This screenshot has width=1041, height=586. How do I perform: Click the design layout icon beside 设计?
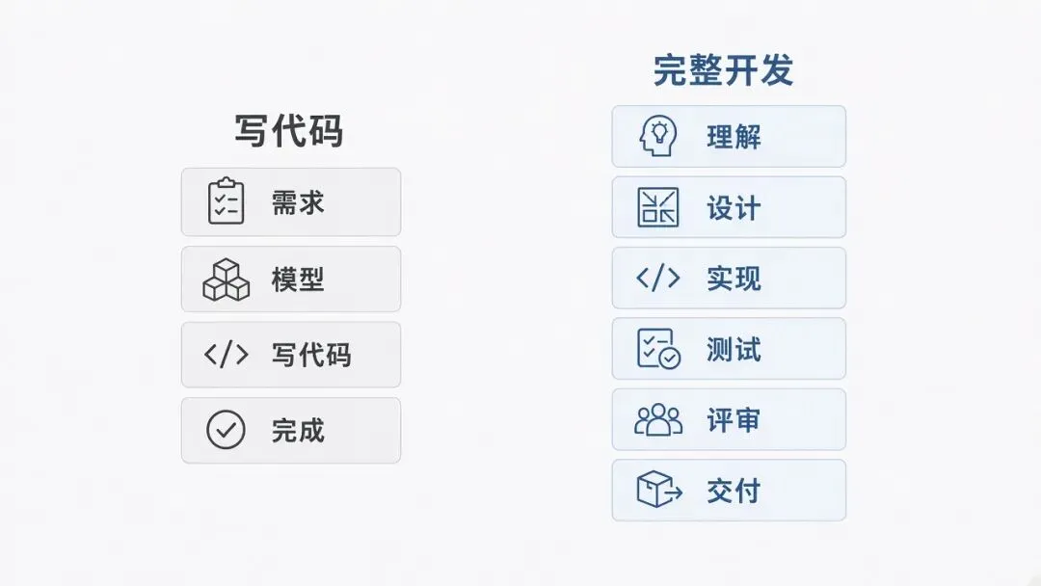tap(658, 207)
